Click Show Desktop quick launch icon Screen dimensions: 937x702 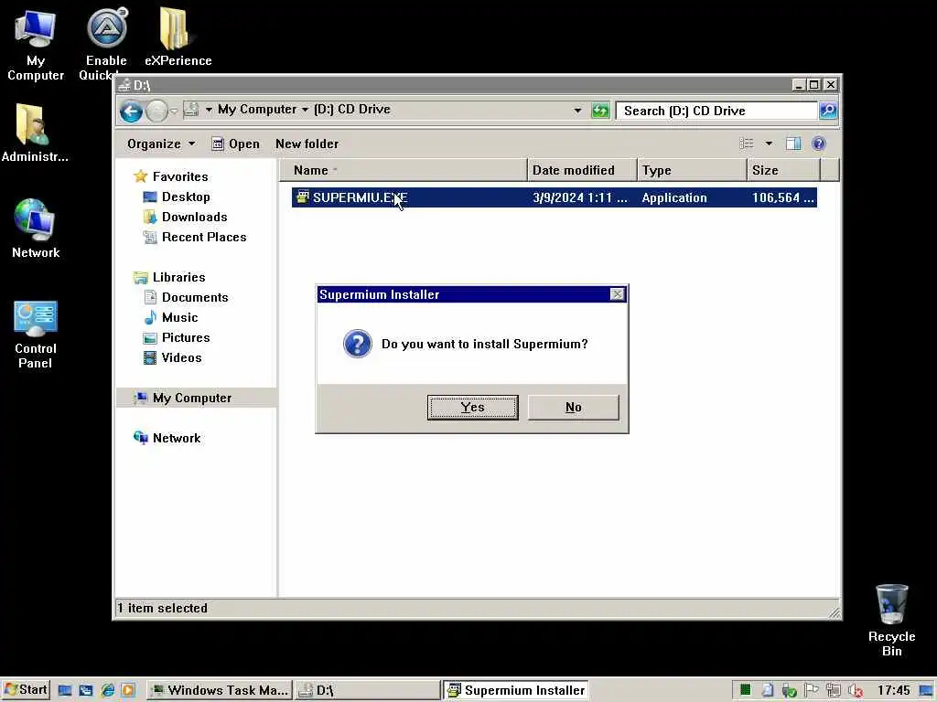coord(65,691)
